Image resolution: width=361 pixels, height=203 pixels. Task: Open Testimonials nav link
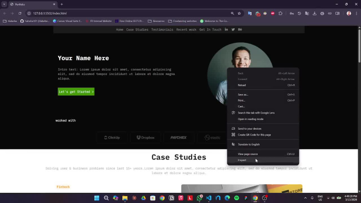[x=162, y=30]
